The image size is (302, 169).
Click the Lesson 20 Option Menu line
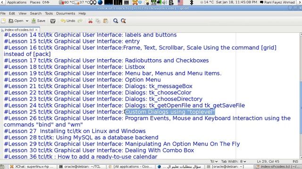pyautogui.click(x=82, y=80)
